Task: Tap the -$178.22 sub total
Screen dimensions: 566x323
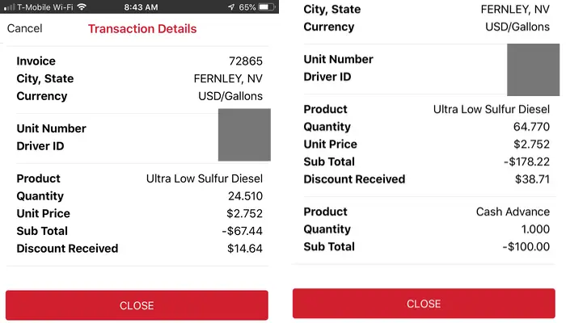Action: (526, 161)
